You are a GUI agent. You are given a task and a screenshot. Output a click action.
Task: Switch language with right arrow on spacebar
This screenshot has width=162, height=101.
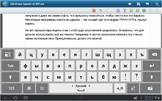[89, 86]
